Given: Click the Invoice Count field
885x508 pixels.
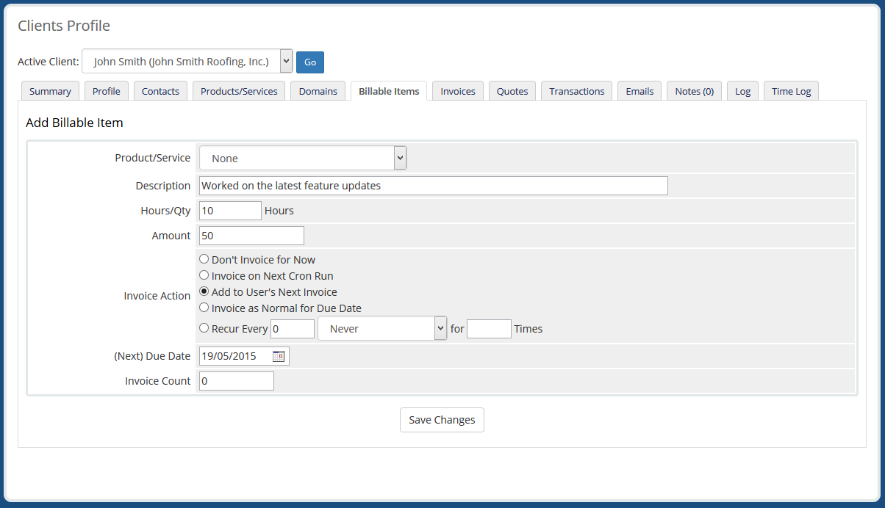Looking at the screenshot, I should click(236, 380).
